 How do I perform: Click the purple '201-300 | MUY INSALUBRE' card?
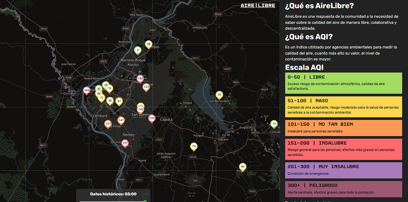344,170
